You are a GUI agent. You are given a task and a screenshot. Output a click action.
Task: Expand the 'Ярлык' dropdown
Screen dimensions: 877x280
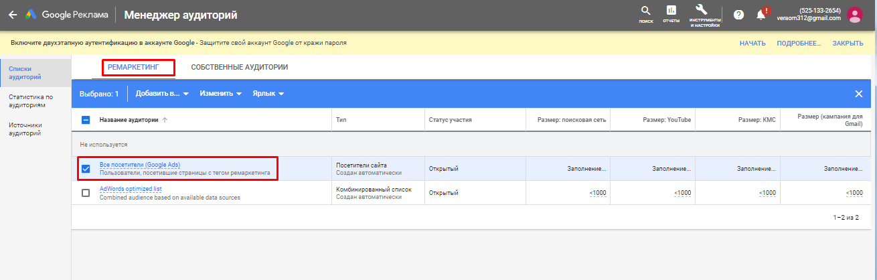pyautogui.click(x=268, y=94)
